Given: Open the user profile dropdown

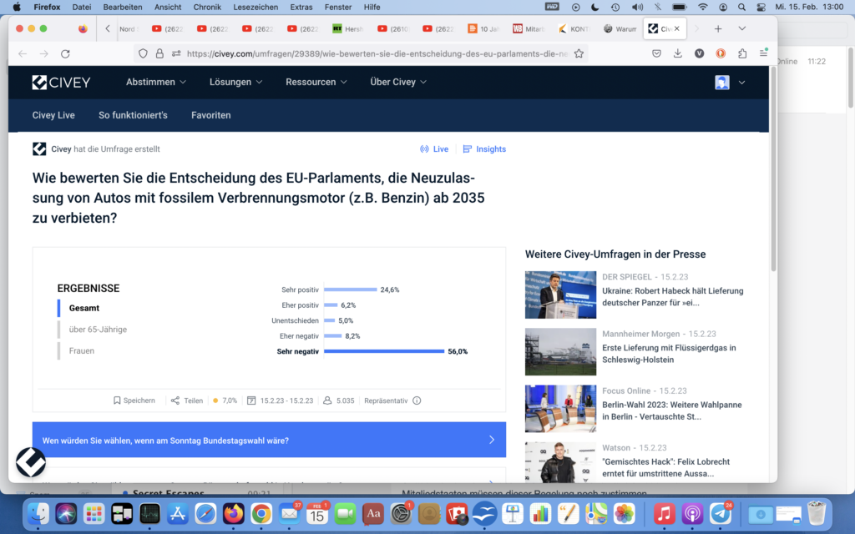Looking at the screenshot, I should (x=731, y=82).
